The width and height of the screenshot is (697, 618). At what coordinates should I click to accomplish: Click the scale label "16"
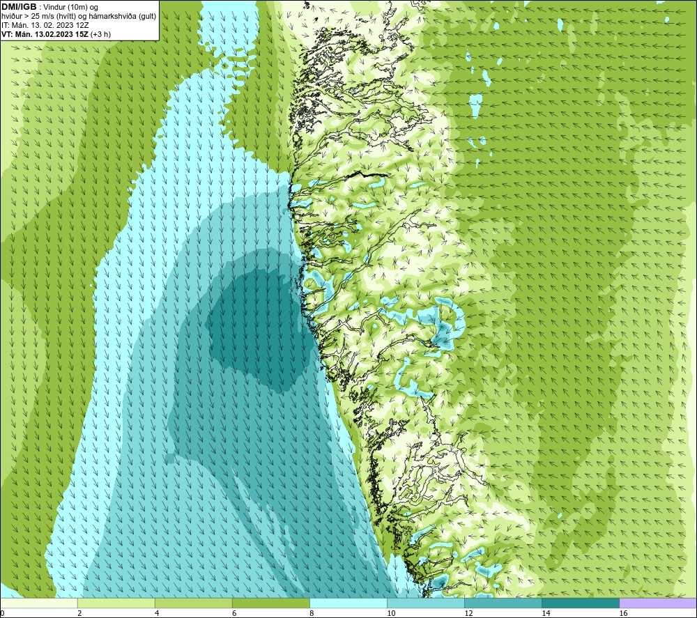[x=623, y=613]
